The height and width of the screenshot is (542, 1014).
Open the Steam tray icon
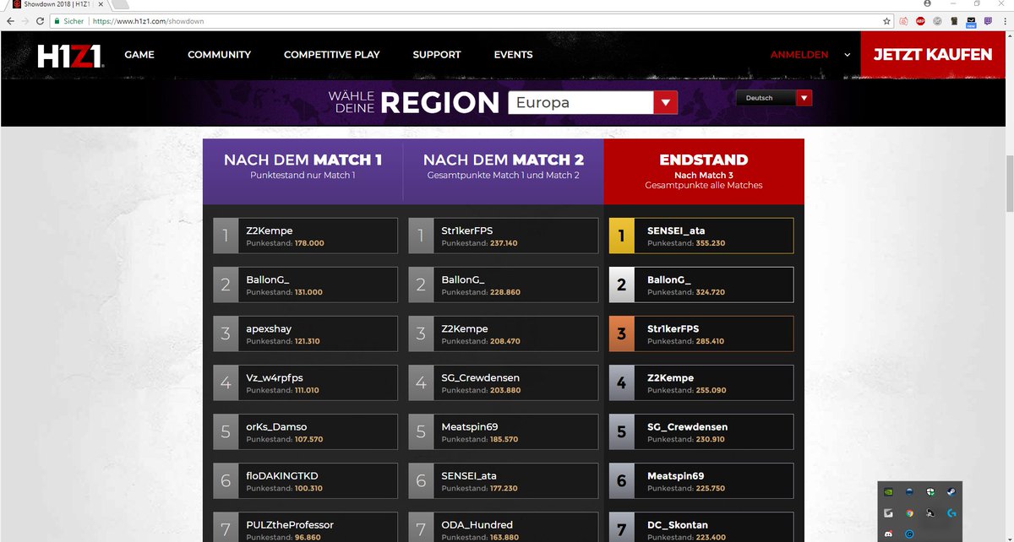click(952, 491)
